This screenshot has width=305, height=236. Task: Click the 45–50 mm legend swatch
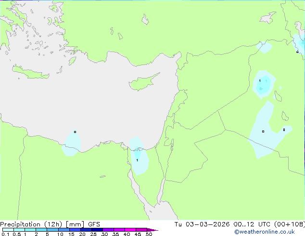(x=141, y=230)
